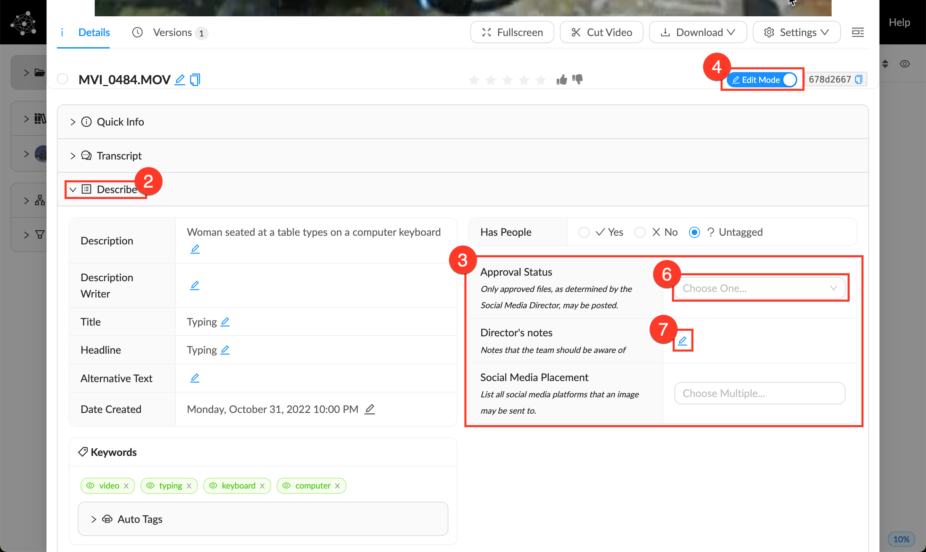The height and width of the screenshot is (552, 926).
Task: Click the Cut Video button
Action: pos(601,32)
